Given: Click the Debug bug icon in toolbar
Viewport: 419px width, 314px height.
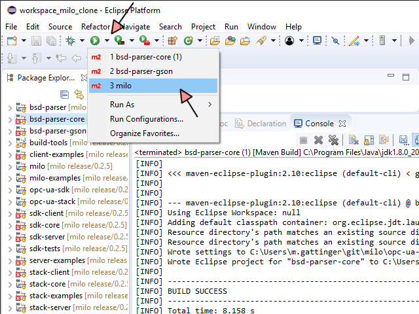Looking at the screenshot, I should (70, 41).
